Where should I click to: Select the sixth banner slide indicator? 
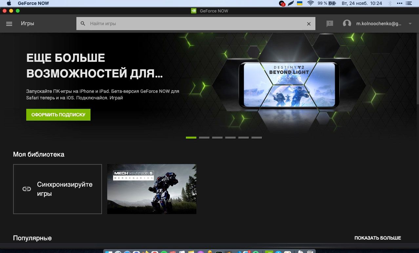coord(257,138)
